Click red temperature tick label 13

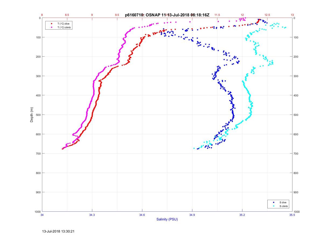(x=292, y=15)
